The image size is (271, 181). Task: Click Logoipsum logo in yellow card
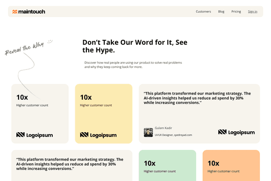(98, 135)
